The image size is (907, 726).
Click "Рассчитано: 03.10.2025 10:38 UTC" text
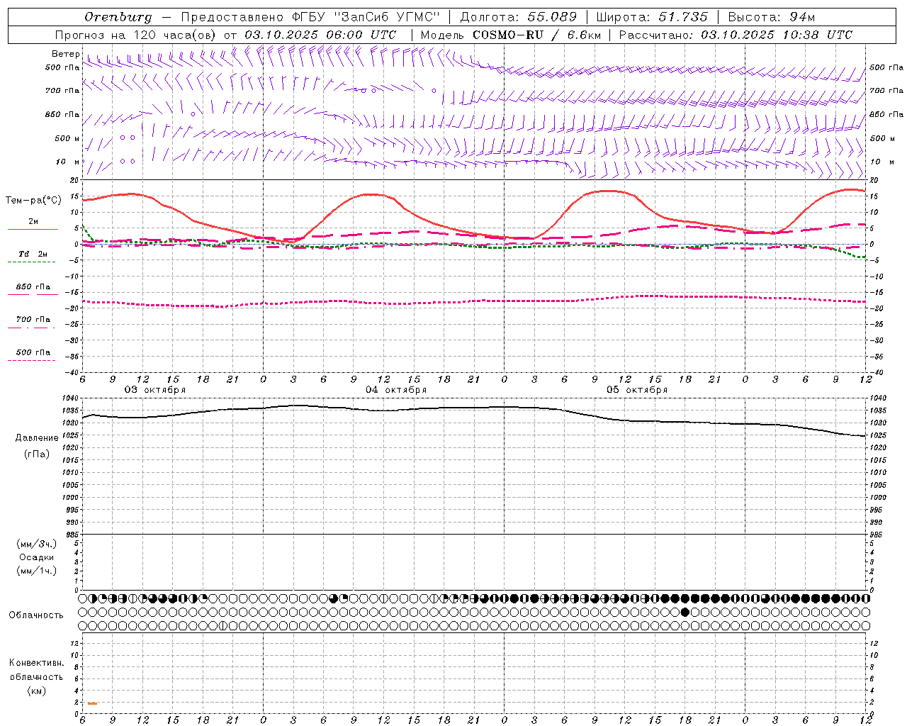click(x=736, y=35)
